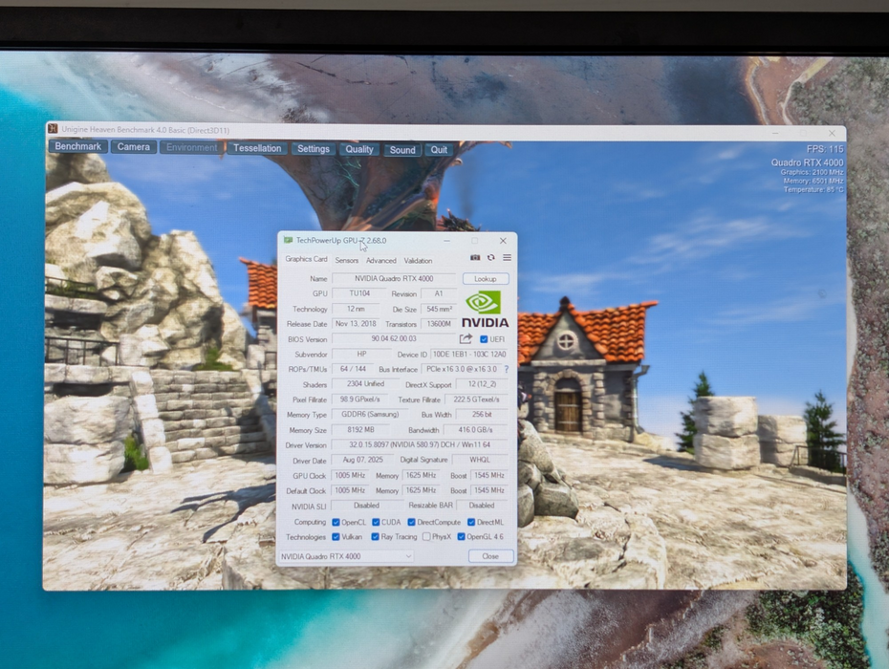This screenshot has width=889, height=669.
Task: Click the Subvendor HP value
Action: click(x=361, y=355)
